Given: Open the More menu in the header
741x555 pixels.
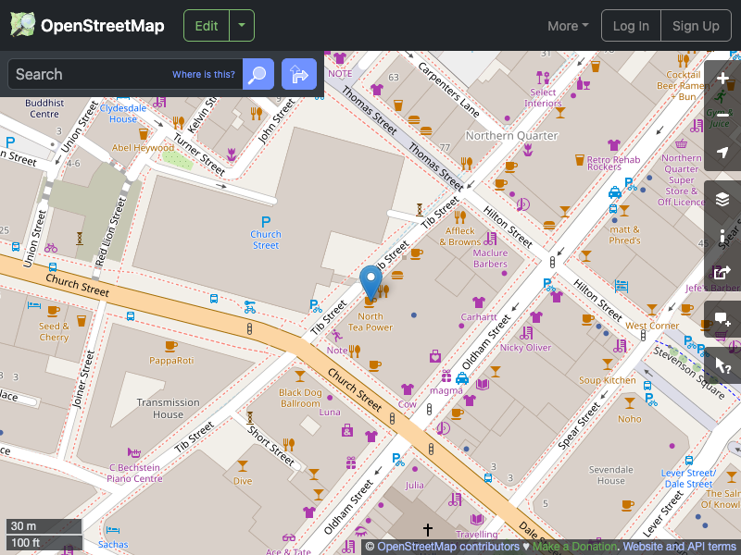Looking at the screenshot, I should pos(567,26).
